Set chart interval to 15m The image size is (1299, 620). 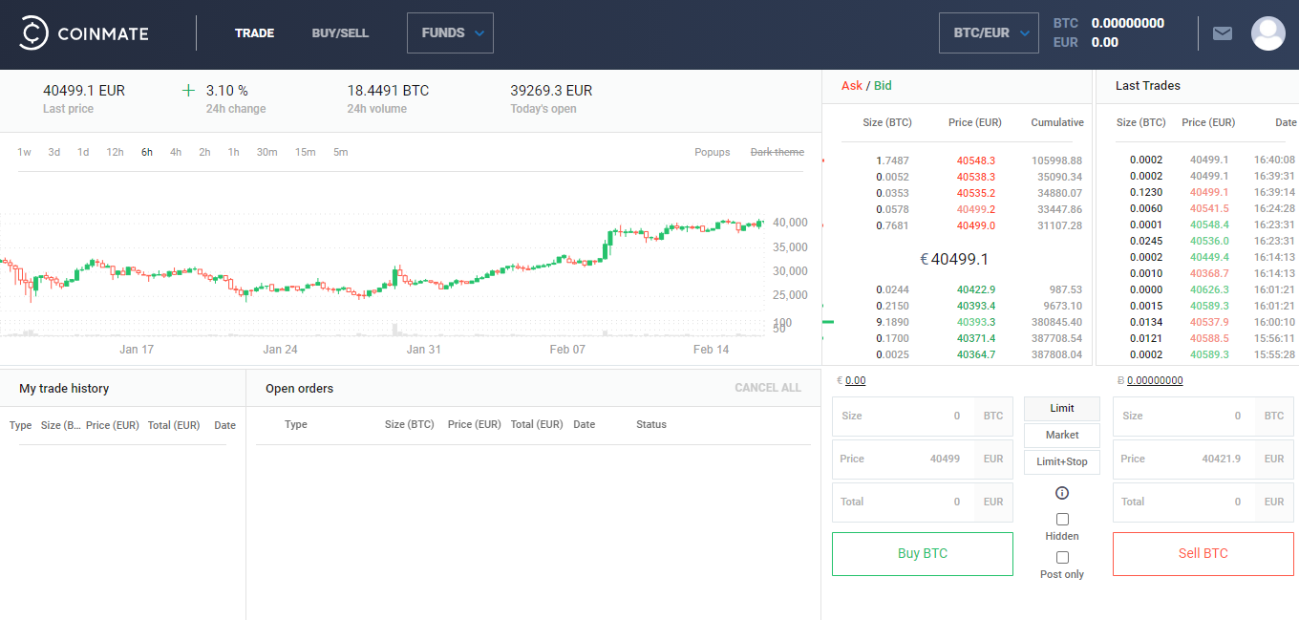[x=305, y=152]
